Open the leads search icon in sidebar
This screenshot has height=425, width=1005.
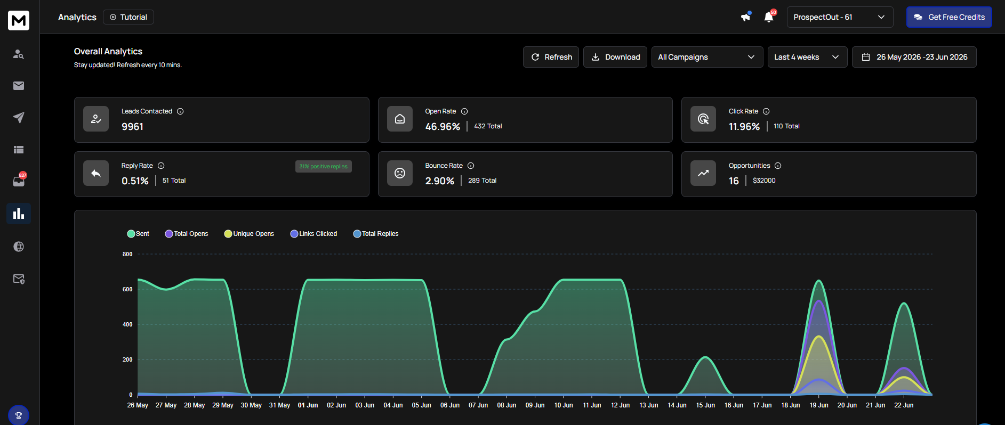[19, 54]
